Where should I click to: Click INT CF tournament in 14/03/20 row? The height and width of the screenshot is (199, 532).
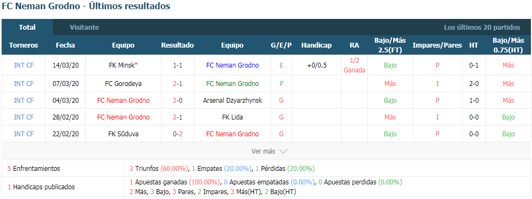click(24, 65)
